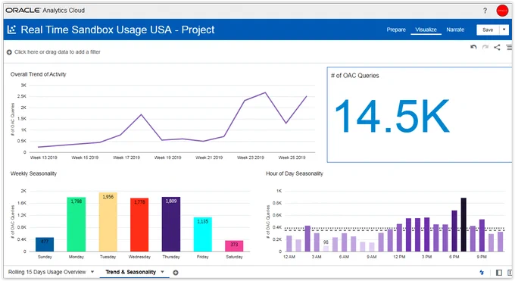The image size is (515, 281).
Task: Click the 'Week 13 2019' axis label
Action: pos(44,158)
